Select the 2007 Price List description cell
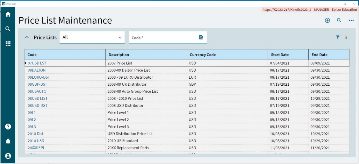Image resolution: width=359 pixels, height=164 pixels. tap(146, 63)
